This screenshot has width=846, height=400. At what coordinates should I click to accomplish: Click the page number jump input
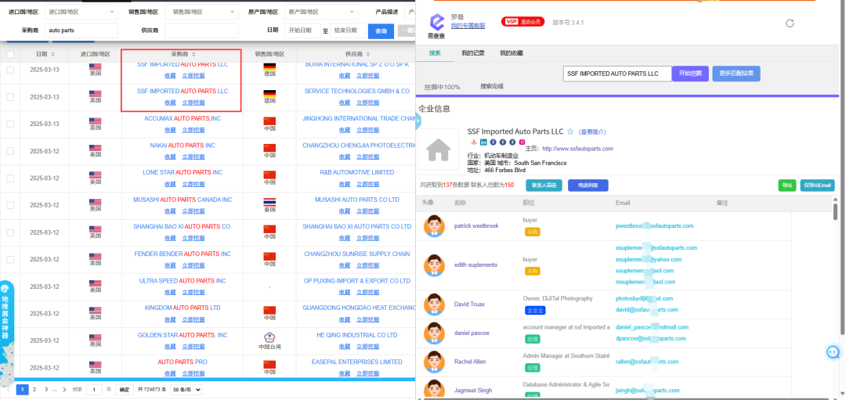(x=94, y=389)
